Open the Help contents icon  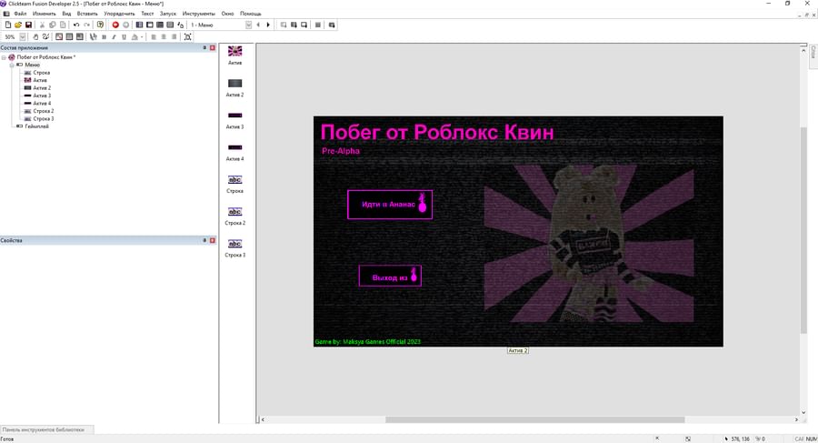click(100, 25)
